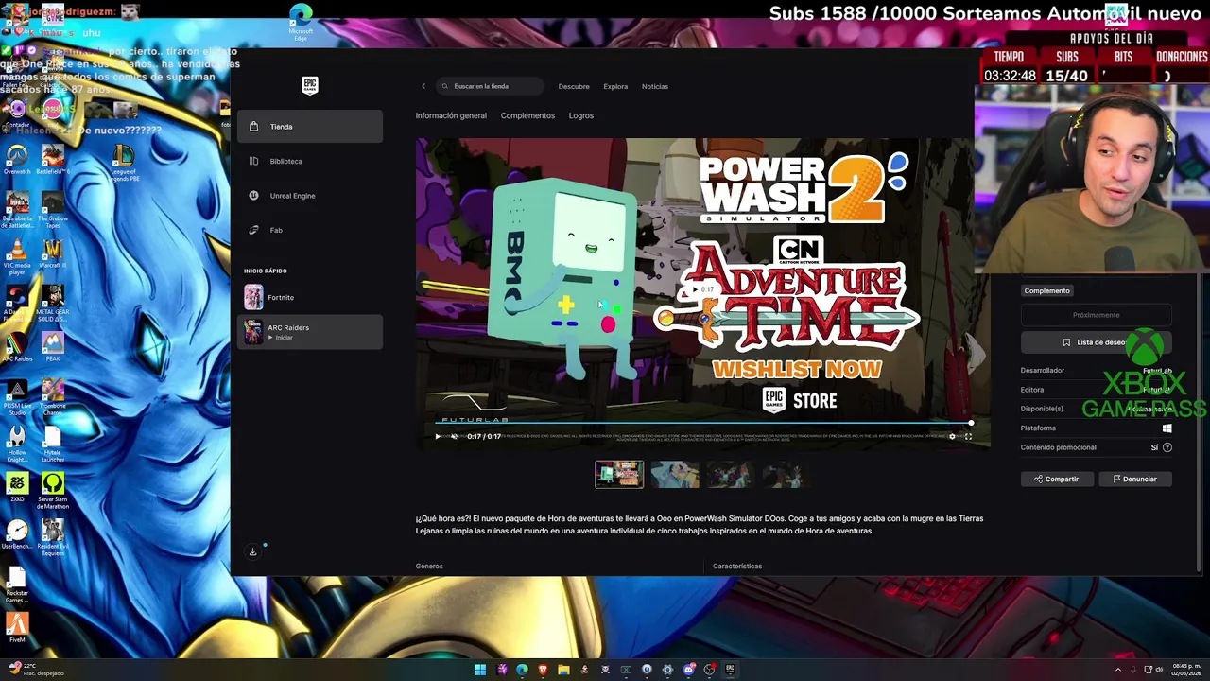The image size is (1210, 681).
Task: Open weather widget showing 22°C
Action: tap(36, 670)
